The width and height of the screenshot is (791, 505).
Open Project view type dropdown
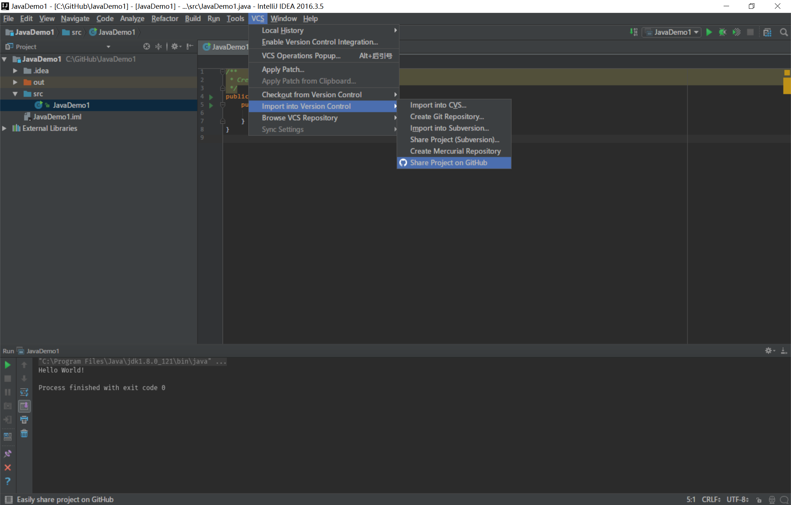coord(108,47)
